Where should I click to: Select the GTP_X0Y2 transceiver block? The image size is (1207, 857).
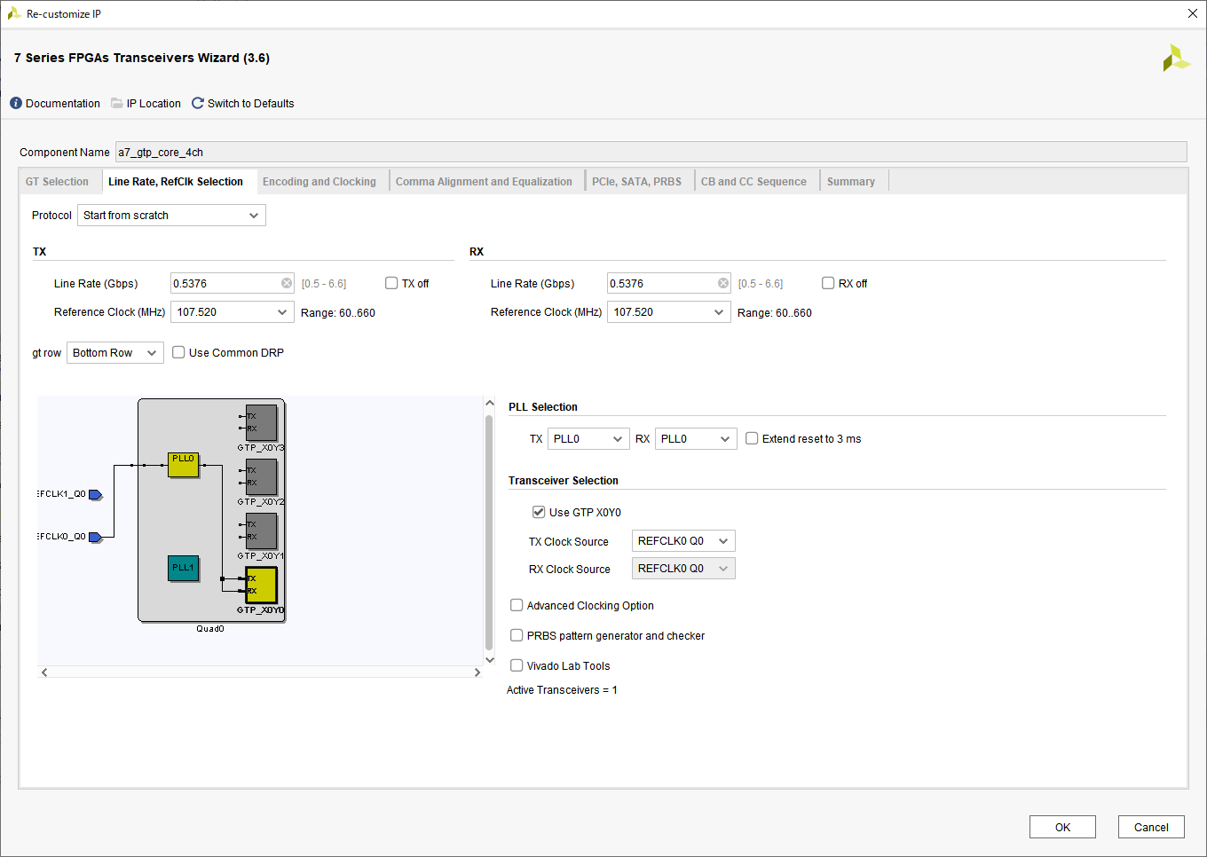coord(262,476)
